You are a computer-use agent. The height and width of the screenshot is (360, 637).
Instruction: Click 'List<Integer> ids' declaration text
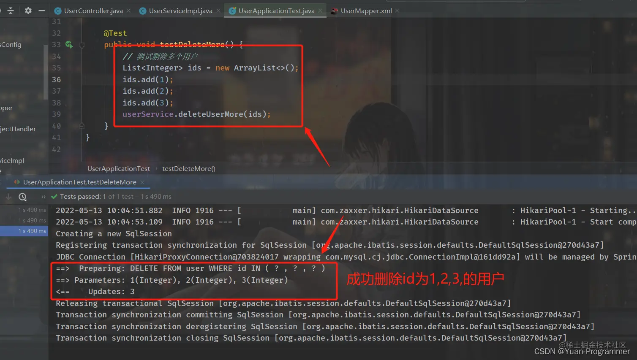coord(162,68)
